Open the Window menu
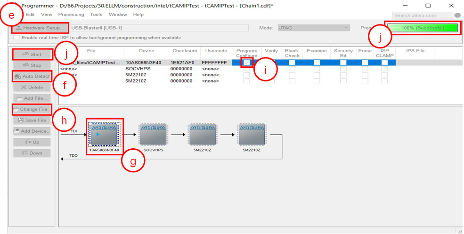 pos(118,15)
